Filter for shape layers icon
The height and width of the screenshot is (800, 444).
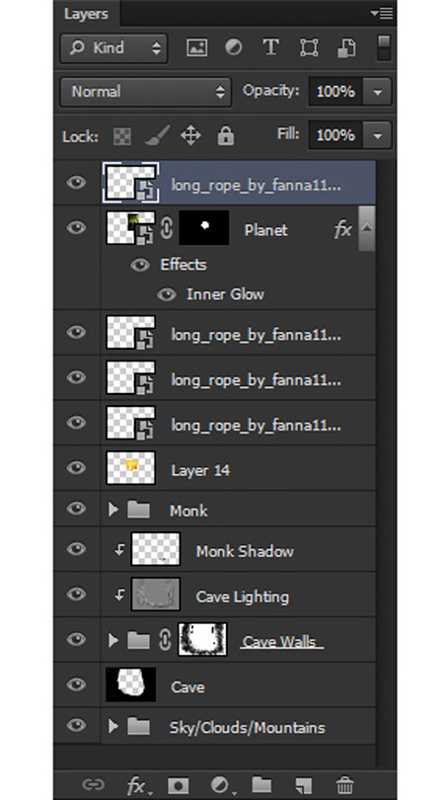click(309, 48)
